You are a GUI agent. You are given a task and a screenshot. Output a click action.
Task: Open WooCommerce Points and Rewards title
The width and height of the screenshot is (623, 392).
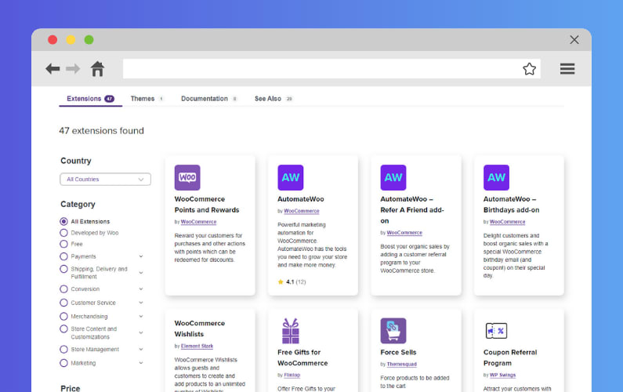click(207, 205)
